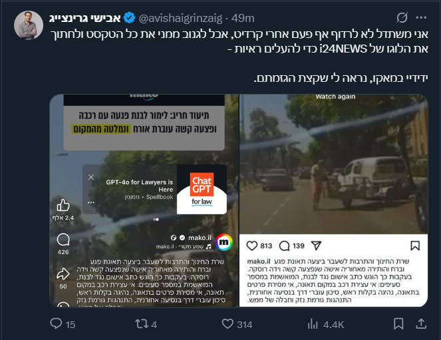The image size is (441, 340).
Task: Click thumbs-up icon with 2.4 thousand
Action: (63, 206)
